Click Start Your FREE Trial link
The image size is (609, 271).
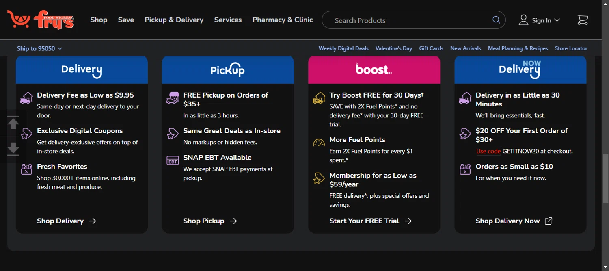tap(364, 221)
